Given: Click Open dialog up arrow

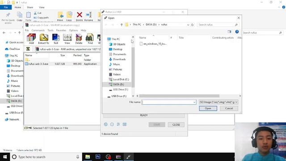Looking at the screenshot, I should point(122,25).
